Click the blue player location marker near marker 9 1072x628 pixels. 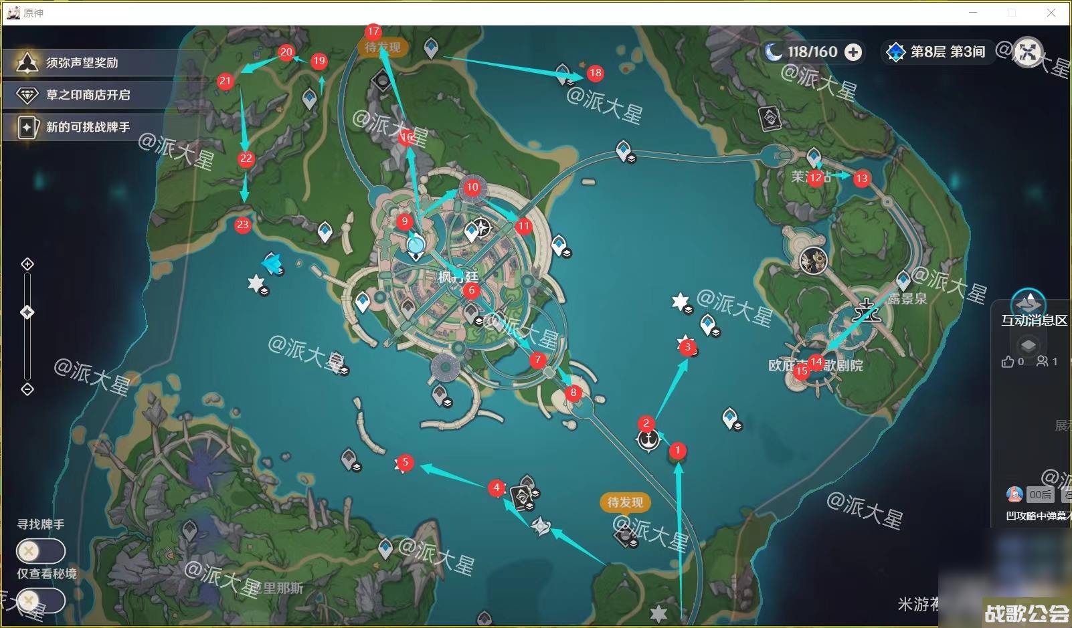[x=416, y=245]
